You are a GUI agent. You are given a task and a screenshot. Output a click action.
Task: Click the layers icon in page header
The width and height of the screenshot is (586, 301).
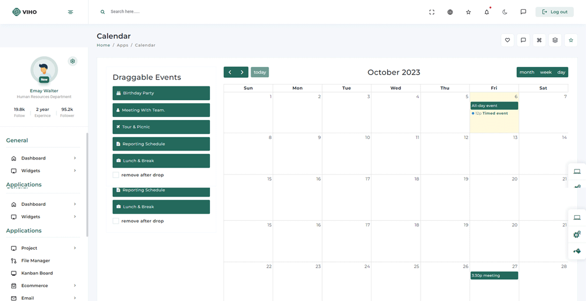[555, 40]
